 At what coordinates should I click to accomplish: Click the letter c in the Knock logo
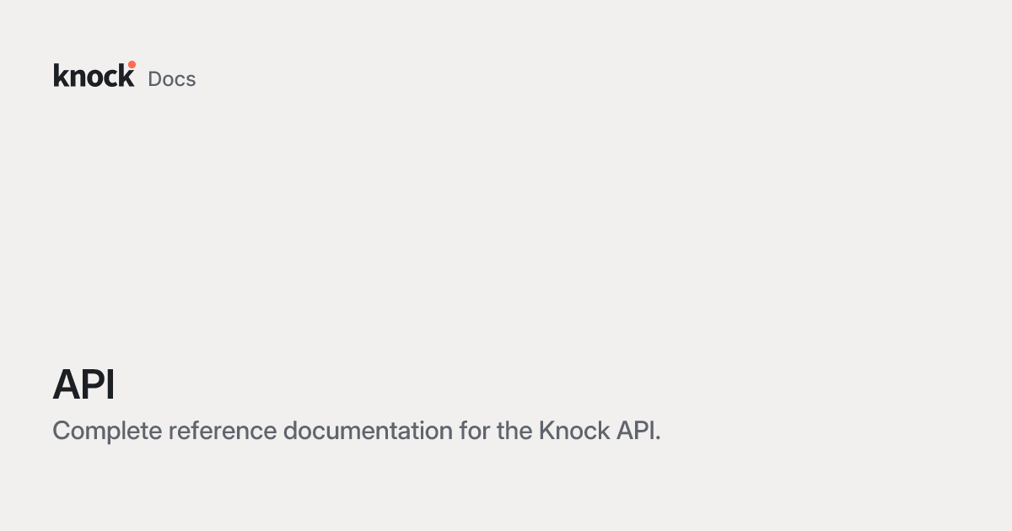pyautogui.click(x=110, y=78)
